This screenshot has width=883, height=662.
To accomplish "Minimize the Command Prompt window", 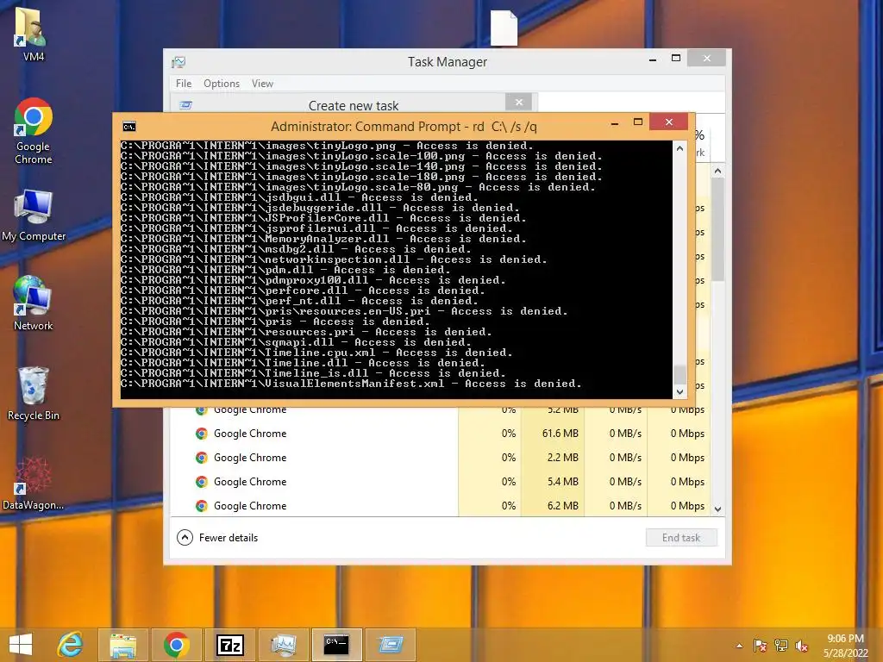I will click(615, 122).
